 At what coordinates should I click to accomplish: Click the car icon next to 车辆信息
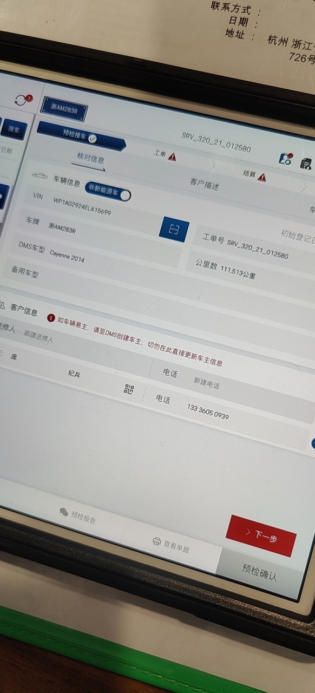point(40,175)
